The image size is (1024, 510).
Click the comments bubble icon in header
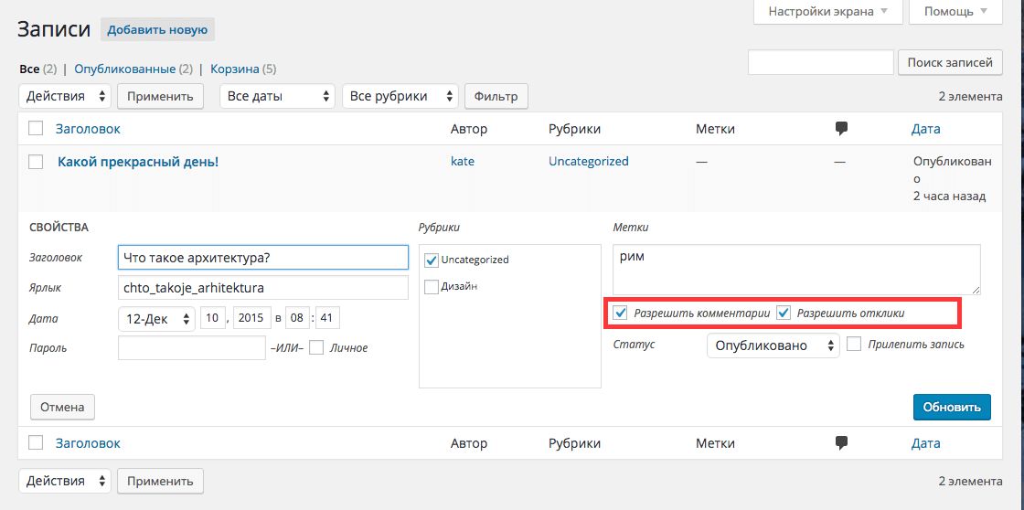point(841,129)
